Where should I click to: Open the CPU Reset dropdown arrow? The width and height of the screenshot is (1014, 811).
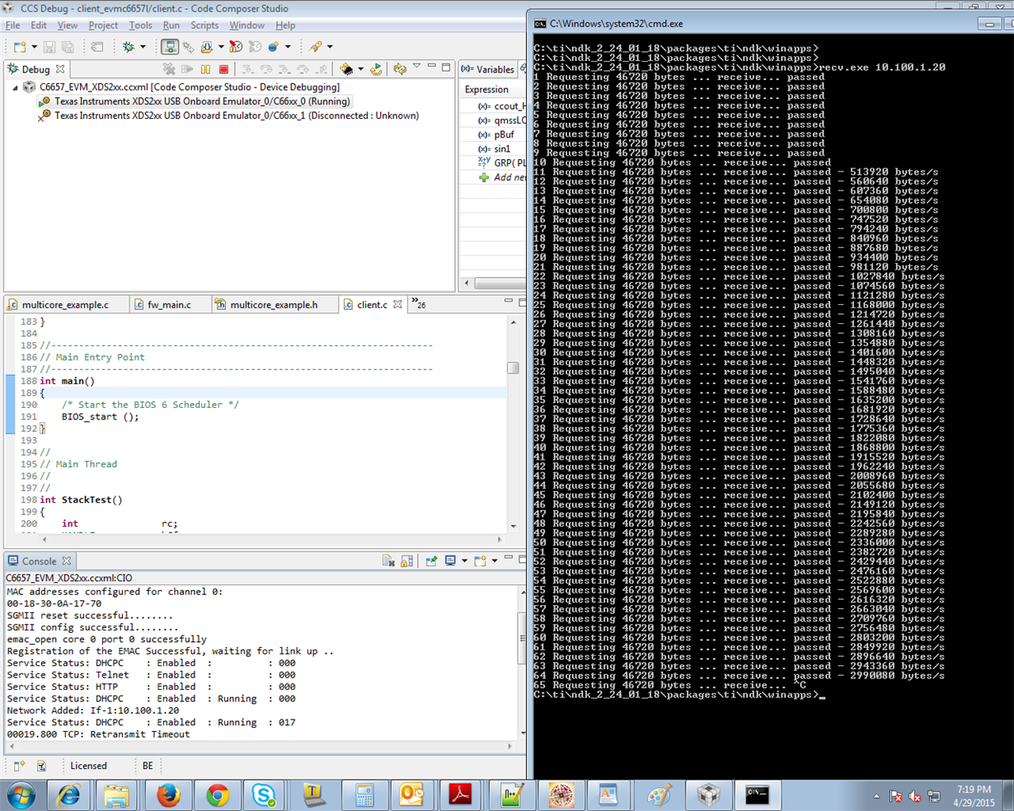360,70
